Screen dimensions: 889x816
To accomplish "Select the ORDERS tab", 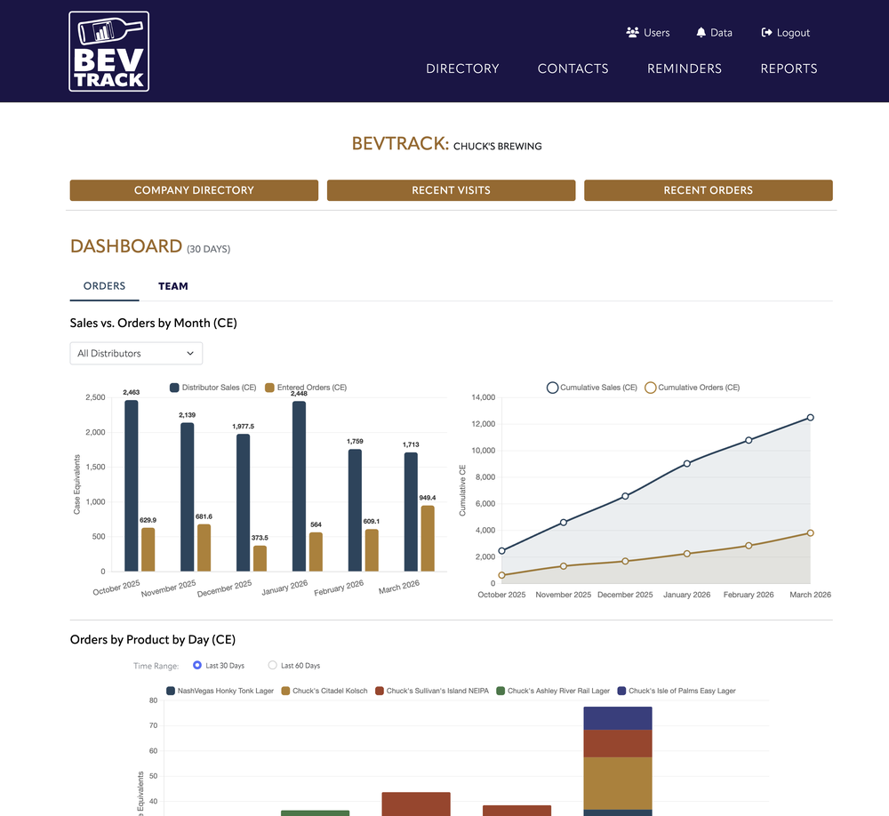I will point(104,286).
